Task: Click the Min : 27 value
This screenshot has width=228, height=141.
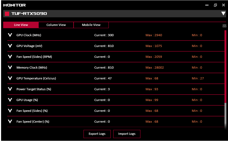Action: pyautogui.click(x=198, y=78)
